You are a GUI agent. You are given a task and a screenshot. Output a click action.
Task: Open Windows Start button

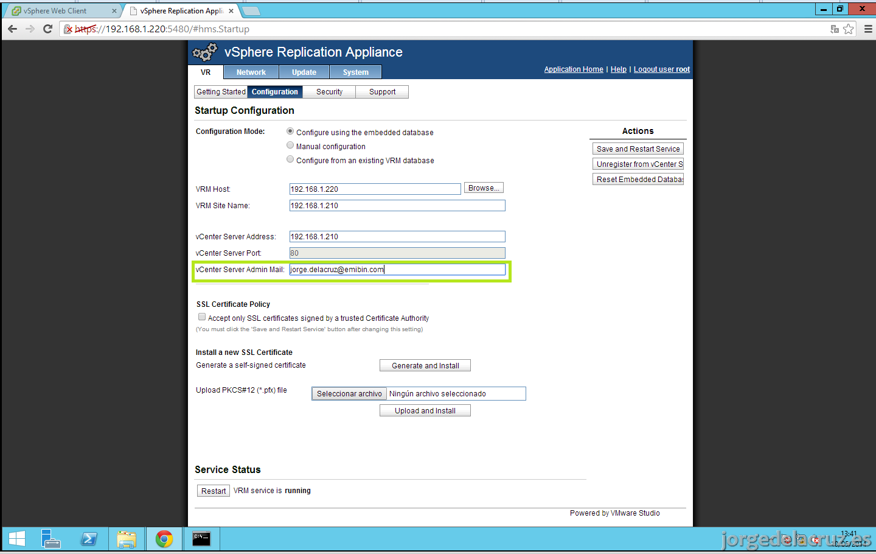point(17,539)
